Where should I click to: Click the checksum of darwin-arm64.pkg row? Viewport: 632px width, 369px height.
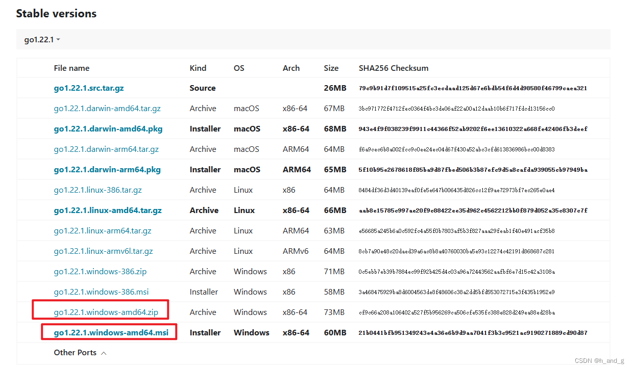(473, 170)
